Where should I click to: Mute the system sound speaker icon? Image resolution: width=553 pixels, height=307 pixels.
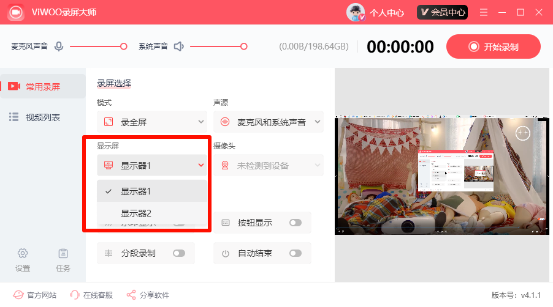click(179, 46)
